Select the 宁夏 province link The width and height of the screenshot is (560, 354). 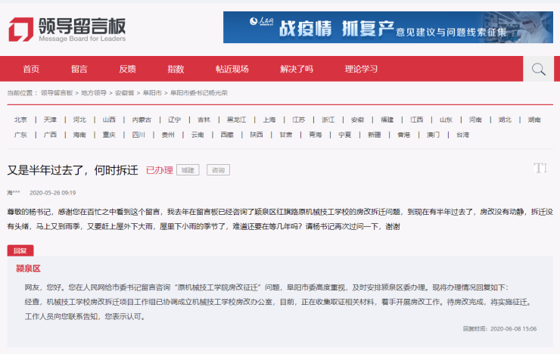pyautogui.click(x=344, y=135)
